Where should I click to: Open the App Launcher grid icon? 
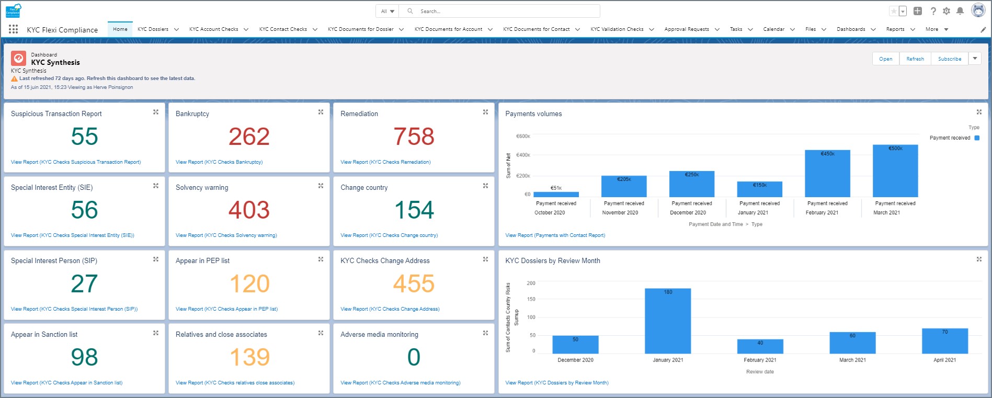tap(14, 29)
